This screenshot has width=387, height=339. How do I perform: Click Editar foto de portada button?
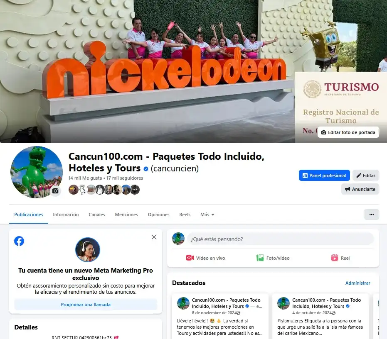point(348,132)
